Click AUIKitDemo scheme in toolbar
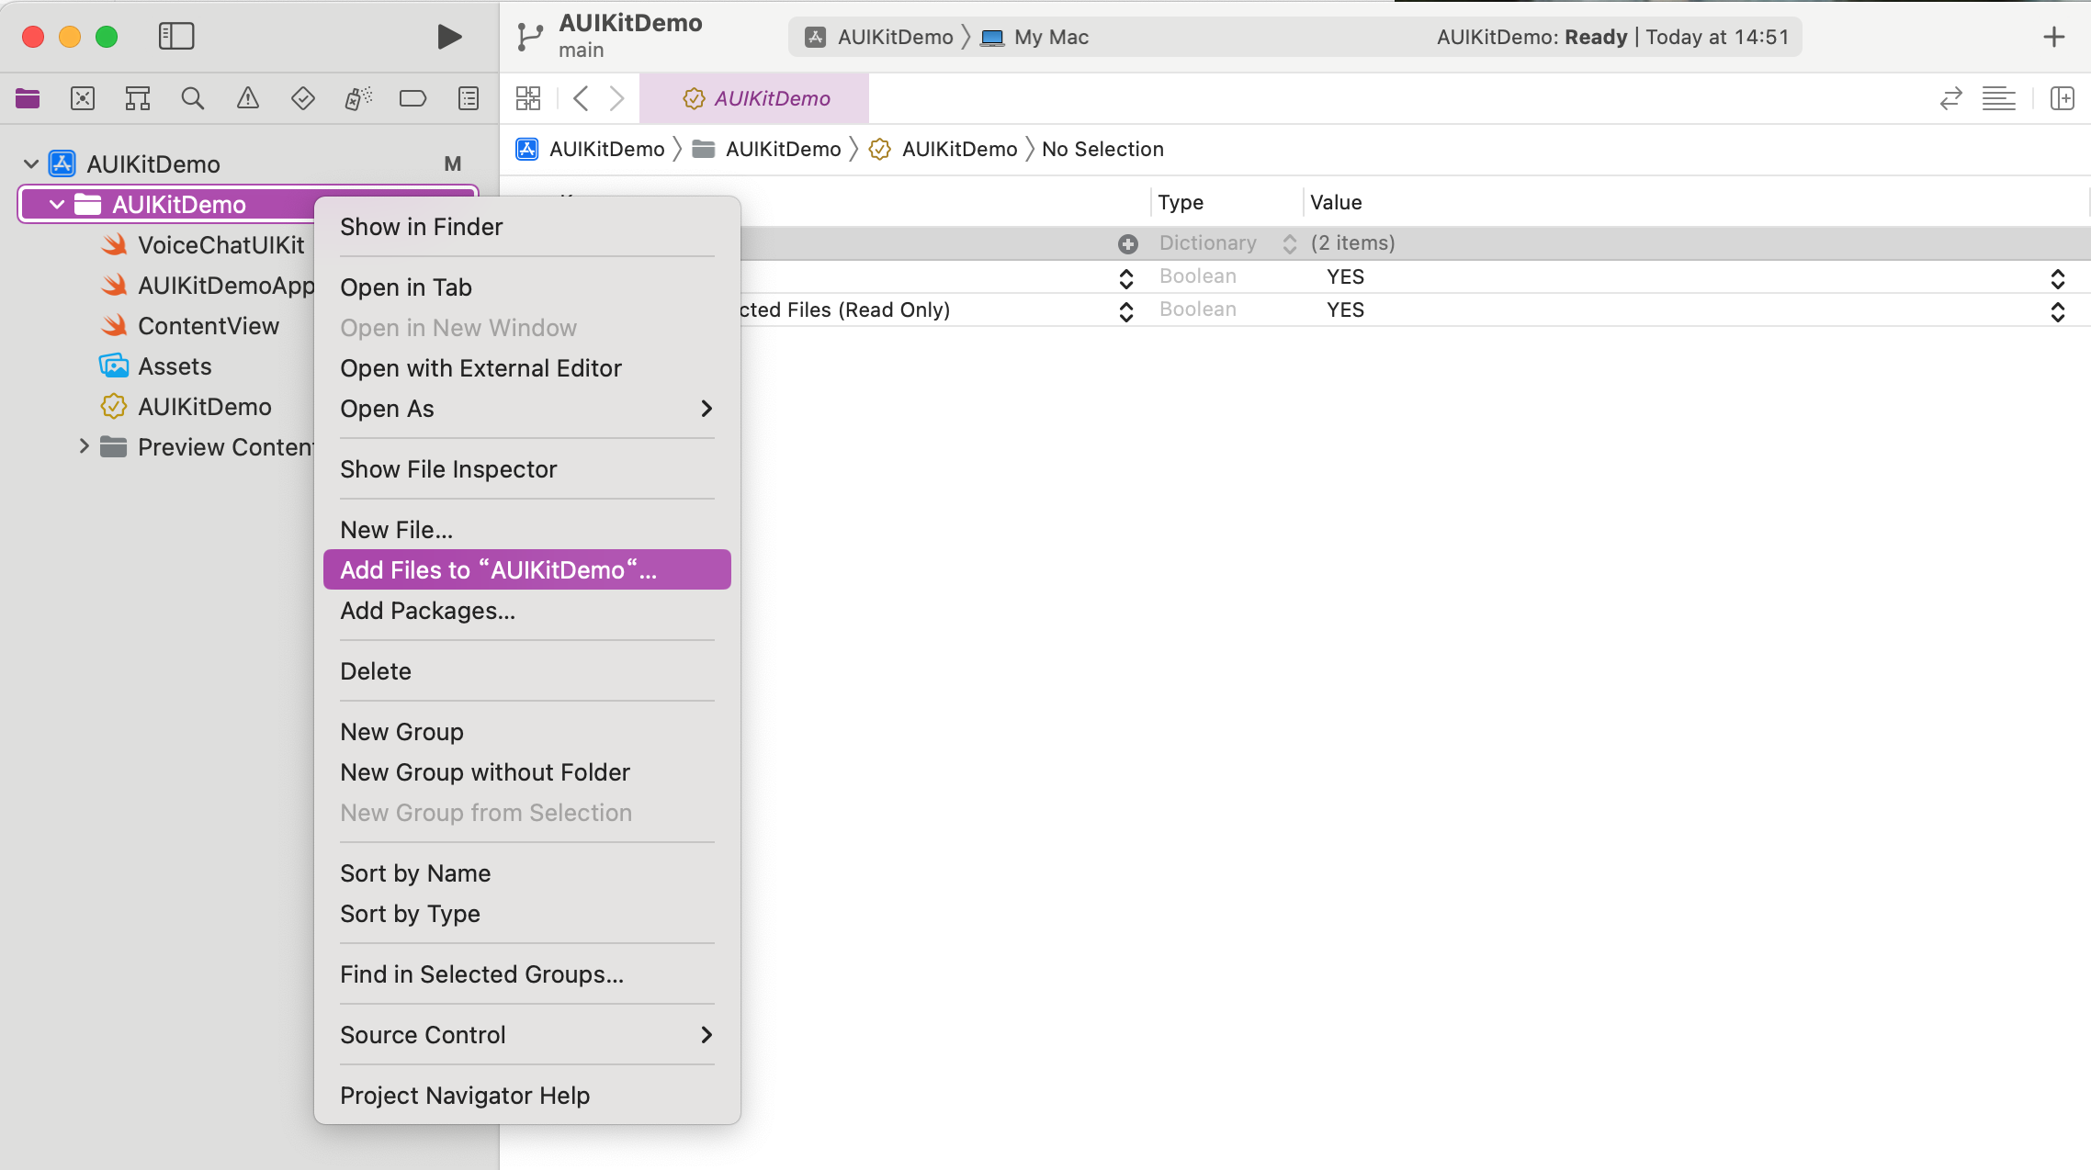 [879, 37]
